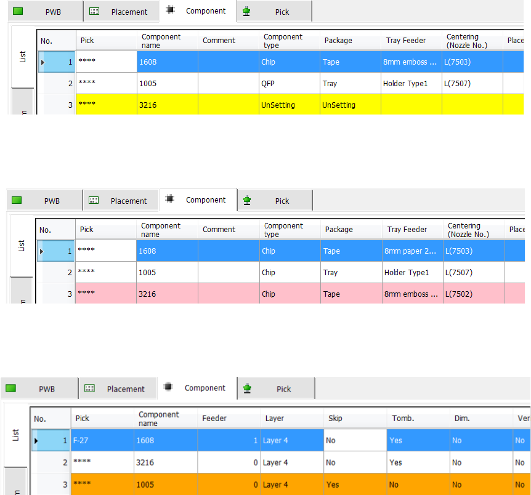Screen dimensions: 531x495
Task: Switch to the Pick tab in the middle panel
Action: click(x=275, y=201)
